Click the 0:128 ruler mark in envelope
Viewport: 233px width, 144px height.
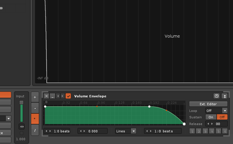point(120,103)
